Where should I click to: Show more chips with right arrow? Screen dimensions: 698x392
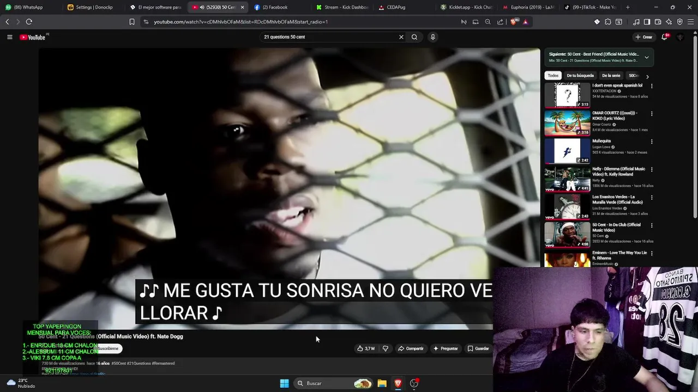pos(647,76)
